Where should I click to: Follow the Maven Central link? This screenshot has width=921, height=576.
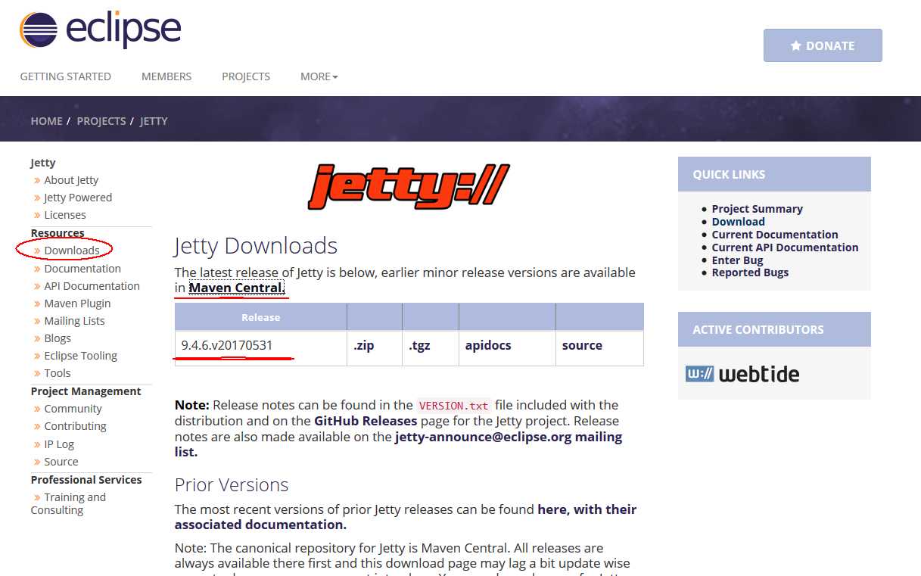coord(237,288)
